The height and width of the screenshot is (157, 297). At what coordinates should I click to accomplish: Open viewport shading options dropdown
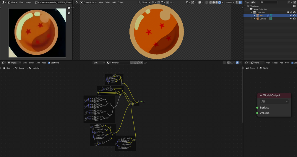tap(223, 2)
